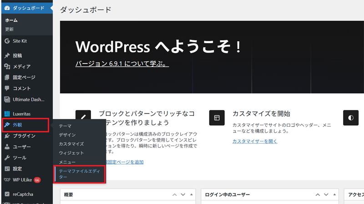This screenshot has height=204, width=364.
Task: Open Site Kit via its G icon
Action: coord(7,41)
